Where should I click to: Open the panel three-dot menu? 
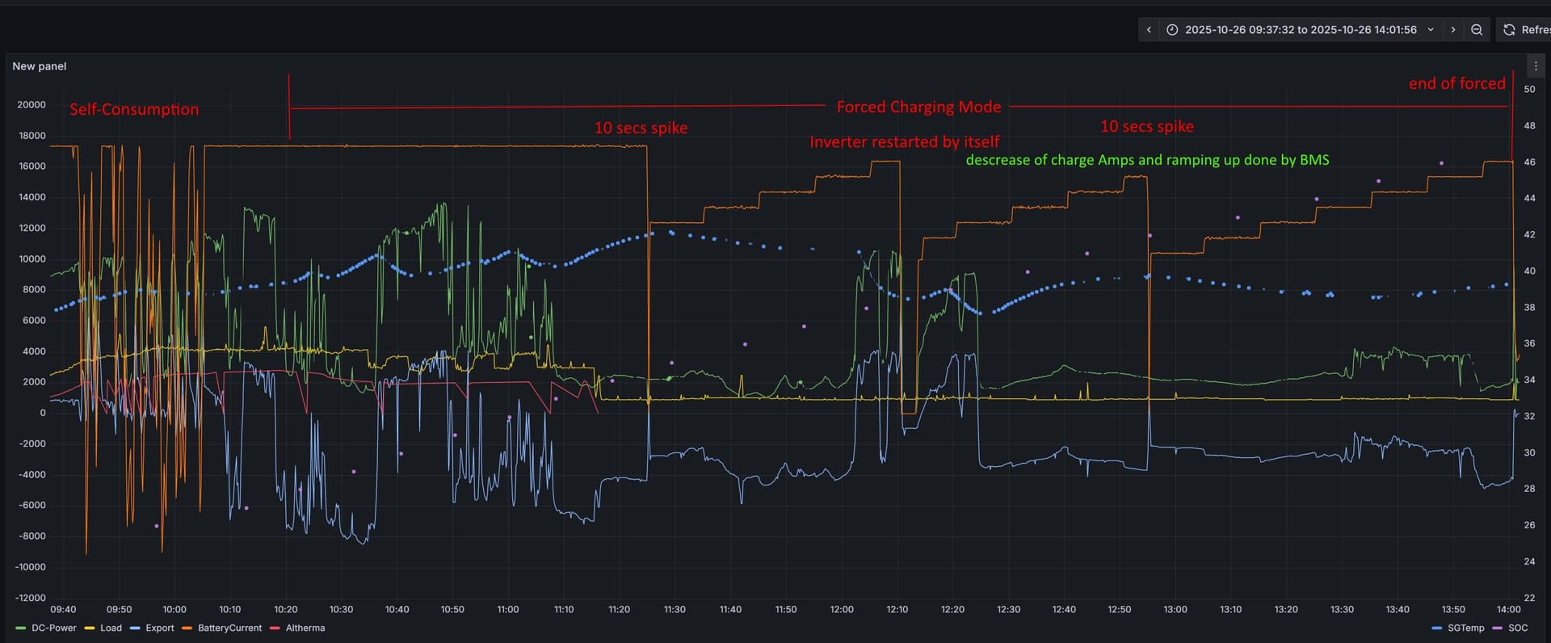[1536, 66]
